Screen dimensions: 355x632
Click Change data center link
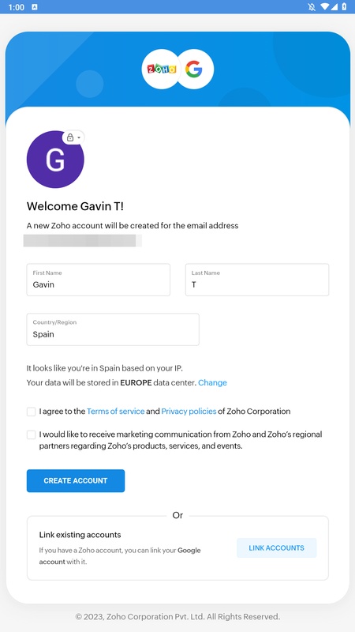tap(212, 383)
